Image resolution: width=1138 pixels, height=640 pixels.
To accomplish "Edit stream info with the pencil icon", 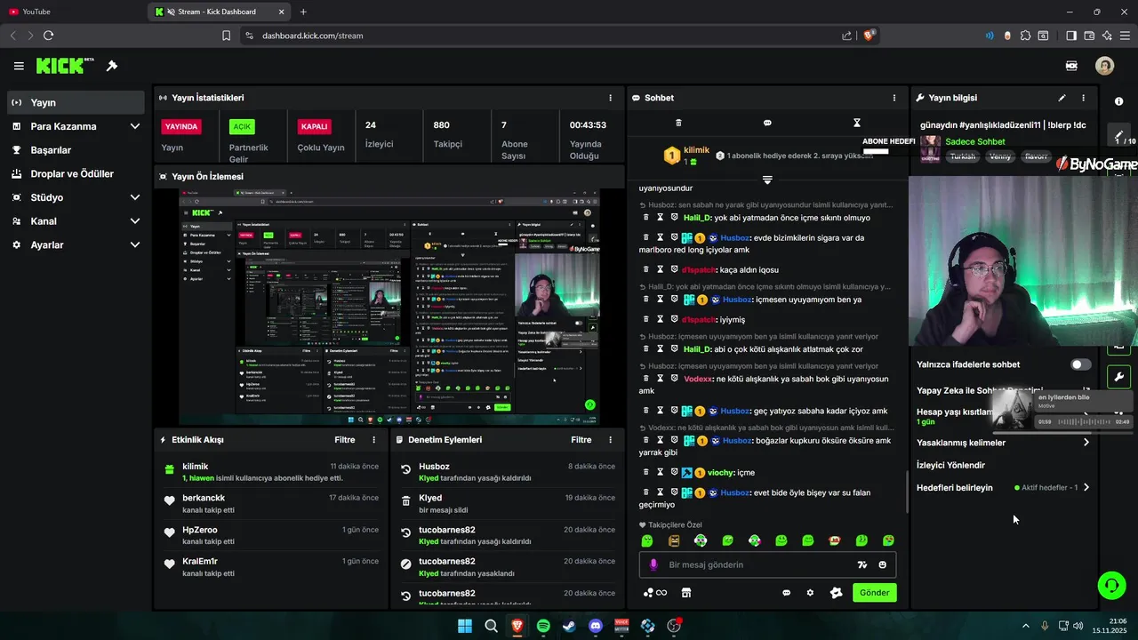I will (1062, 98).
